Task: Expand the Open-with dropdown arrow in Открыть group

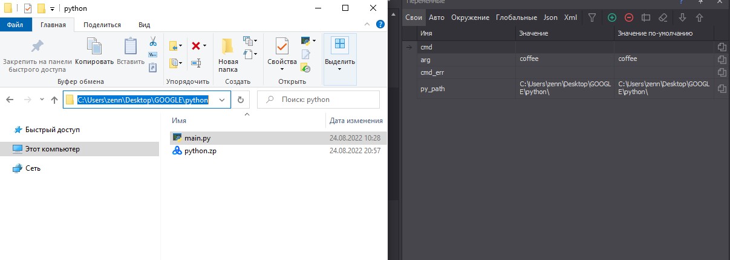Action: pyautogui.click(x=314, y=41)
